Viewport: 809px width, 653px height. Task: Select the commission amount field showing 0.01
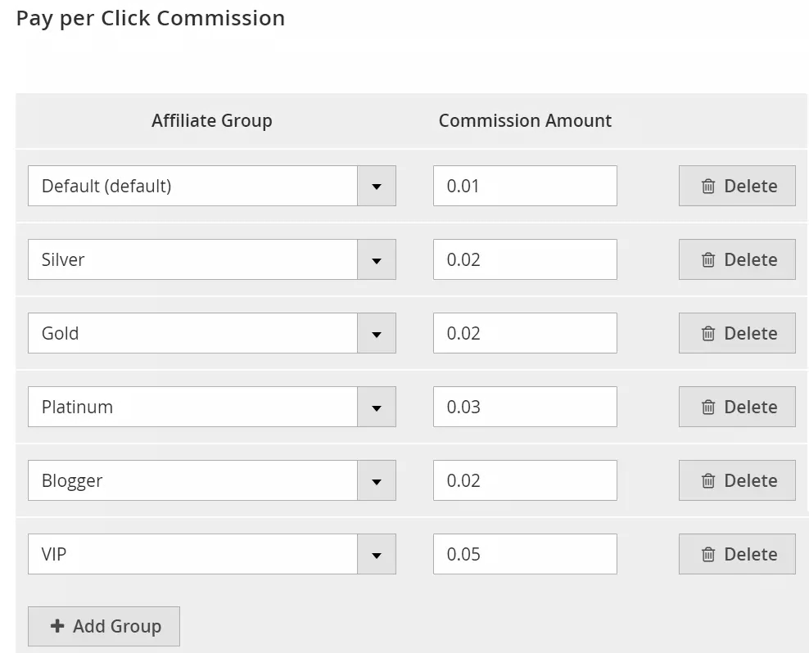click(524, 186)
